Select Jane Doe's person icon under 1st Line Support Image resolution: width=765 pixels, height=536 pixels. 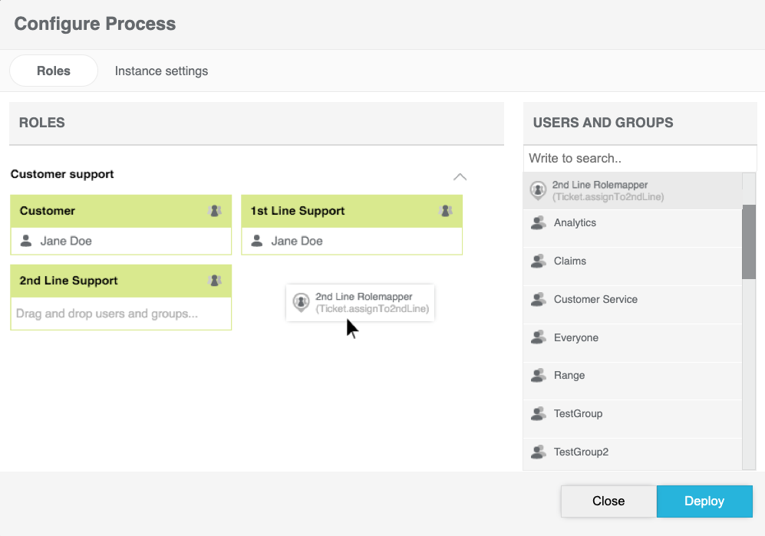(x=256, y=241)
